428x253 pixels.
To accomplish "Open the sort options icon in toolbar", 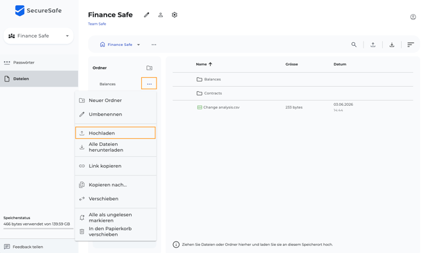I will point(411,45).
